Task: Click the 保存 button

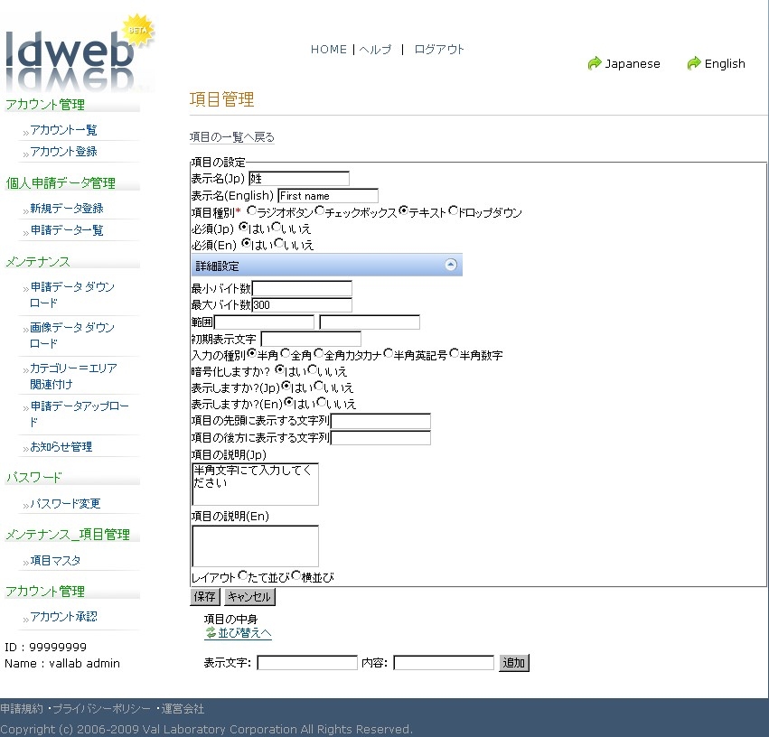Action: 204,596
